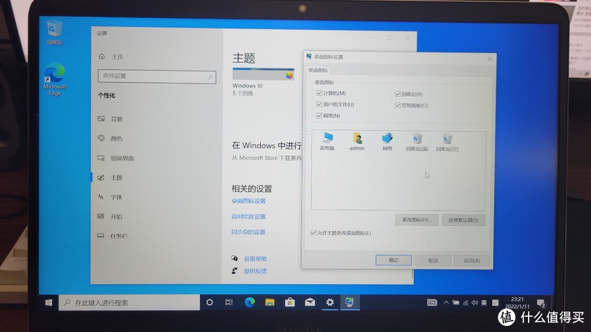
Task: Click the search magnifier in 查找设置 box
Action: click(210, 78)
